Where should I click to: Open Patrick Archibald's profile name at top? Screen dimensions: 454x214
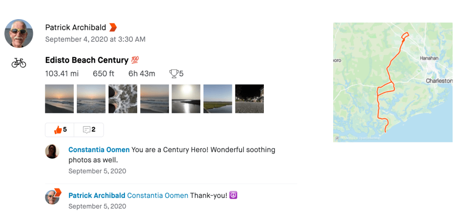[76, 28]
